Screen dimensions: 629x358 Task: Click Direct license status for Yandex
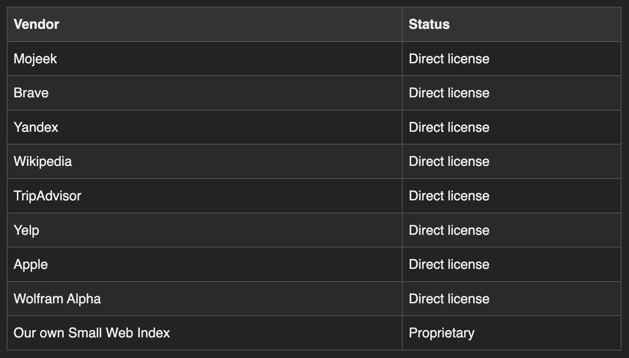coord(512,127)
